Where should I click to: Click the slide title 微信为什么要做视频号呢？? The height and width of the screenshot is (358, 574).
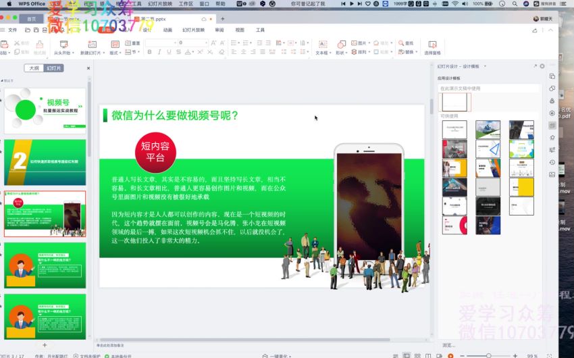(x=175, y=116)
